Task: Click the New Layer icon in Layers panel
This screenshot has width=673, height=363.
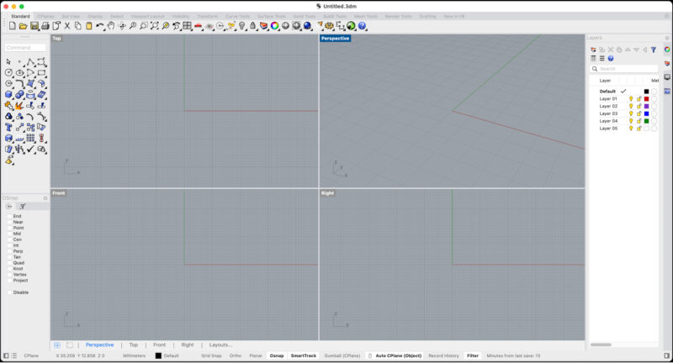Action: pos(594,50)
